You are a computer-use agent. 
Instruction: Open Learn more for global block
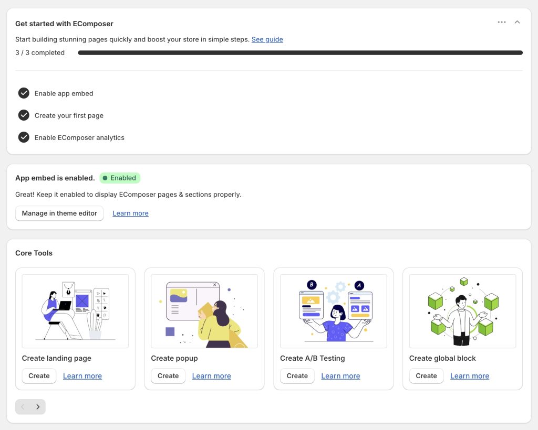coord(470,376)
